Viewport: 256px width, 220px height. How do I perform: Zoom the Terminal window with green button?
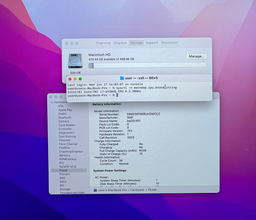[80, 79]
